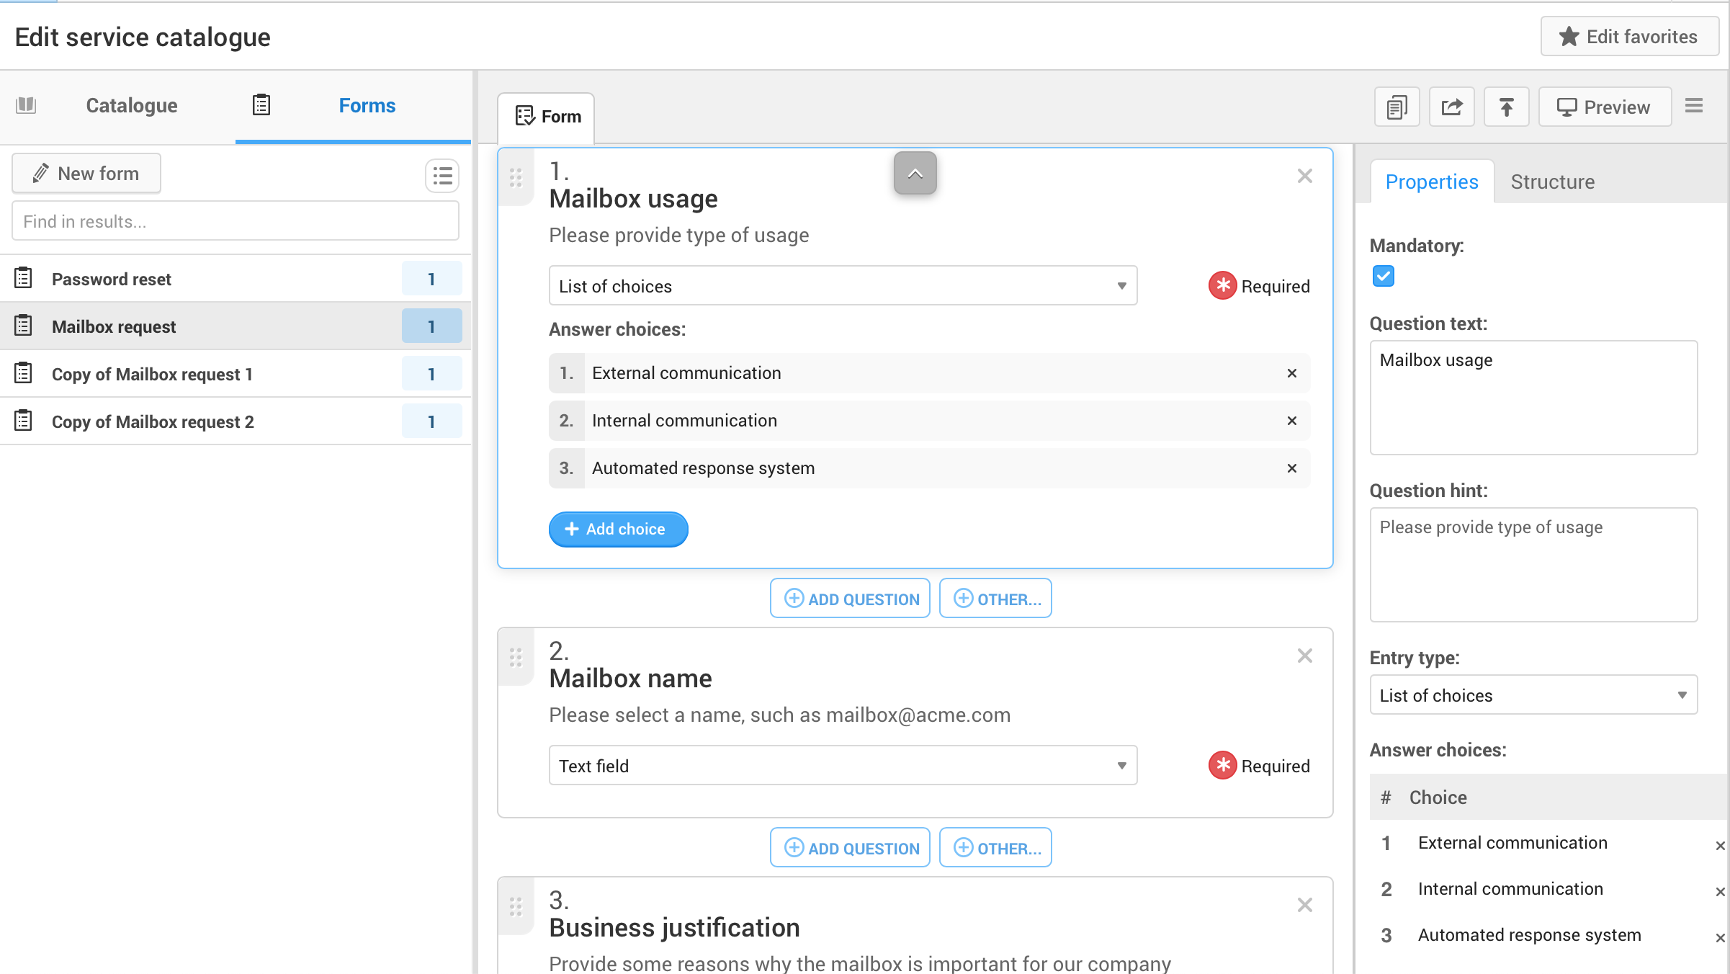The height and width of the screenshot is (974, 1730).
Task: Click the drag handle of question 1
Action: pos(516,177)
